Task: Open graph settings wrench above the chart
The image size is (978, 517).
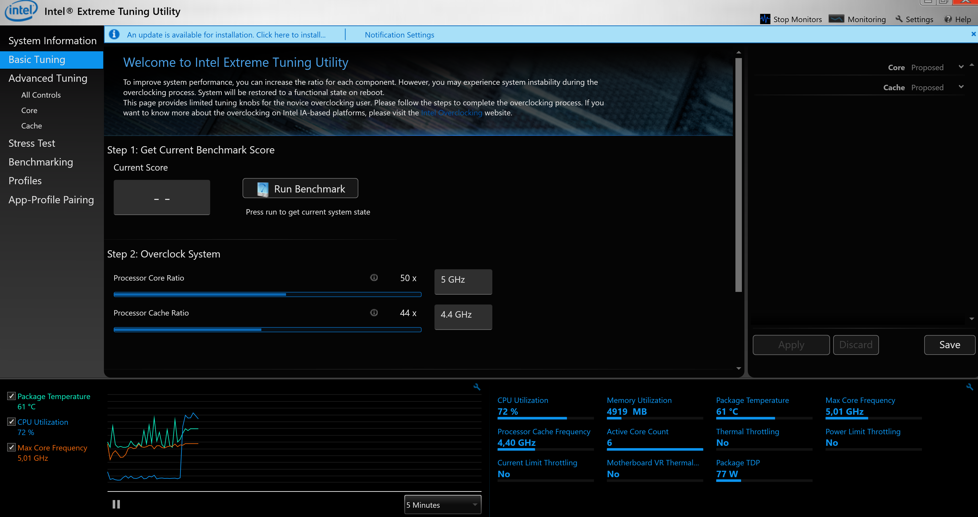Action: click(477, 387)
